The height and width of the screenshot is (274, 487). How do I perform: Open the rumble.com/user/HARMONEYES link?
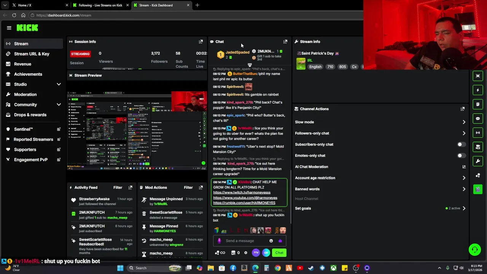(244, 203)
